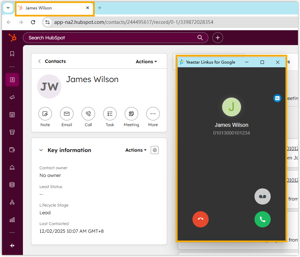Decline the call with red hang-up button
This screenshot has height=257, width=300.
(x=201, y=220)
